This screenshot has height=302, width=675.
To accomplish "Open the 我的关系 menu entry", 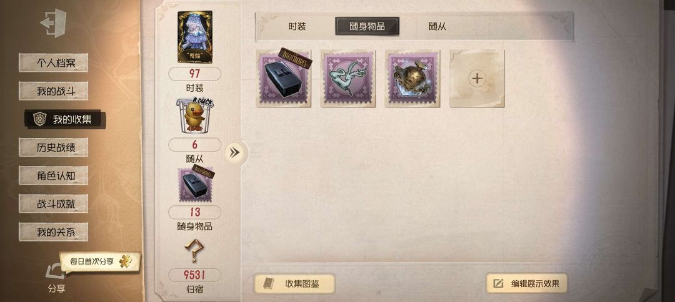I will point(53,232).
